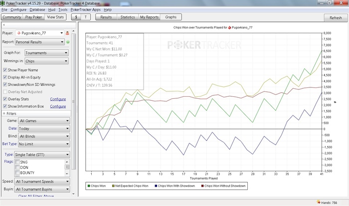Click Configure link beside Show Information Box
Image resolution: width=349 pixels, height=206 pixels.
pyautogui.click(x=58, y=106)
